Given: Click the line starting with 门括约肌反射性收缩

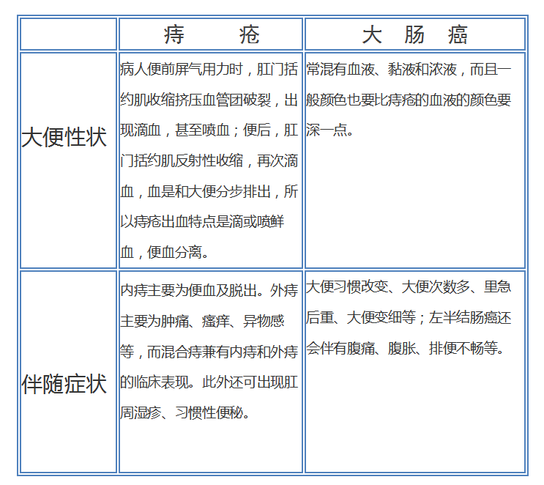Looking at the screenshot, I should coord(209,161).
